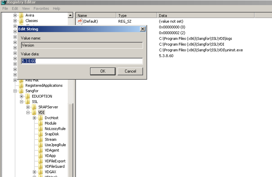Sort by the Type column header
272x177 pixels.
pyautogui.click(x=137, y=15)
